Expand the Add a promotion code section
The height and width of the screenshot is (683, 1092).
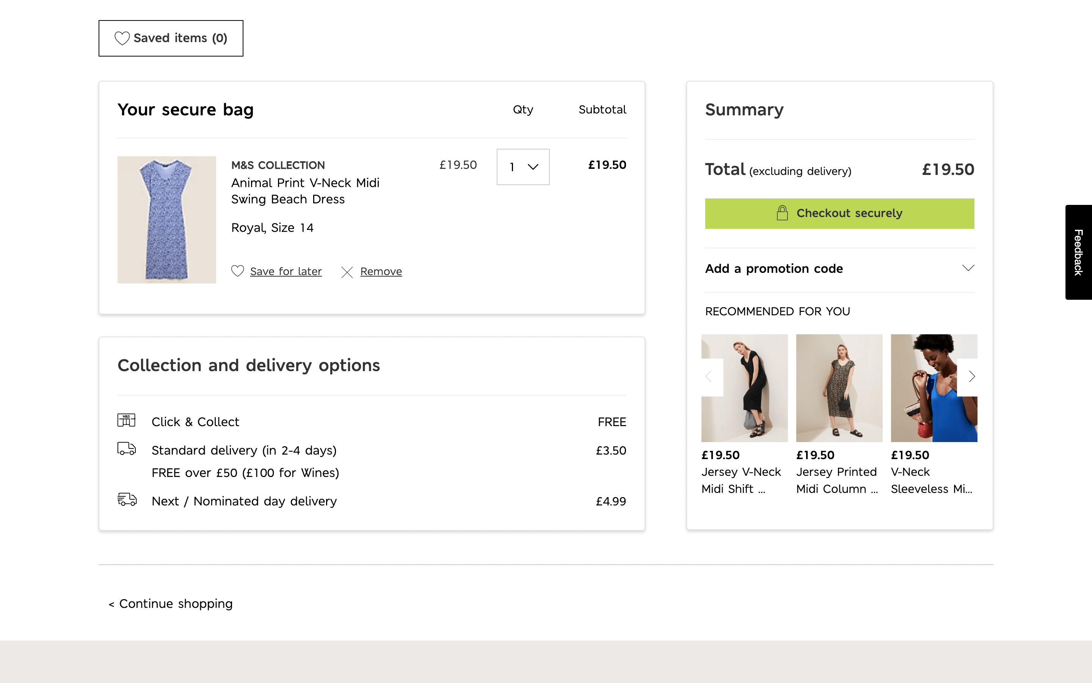(773, 269)
